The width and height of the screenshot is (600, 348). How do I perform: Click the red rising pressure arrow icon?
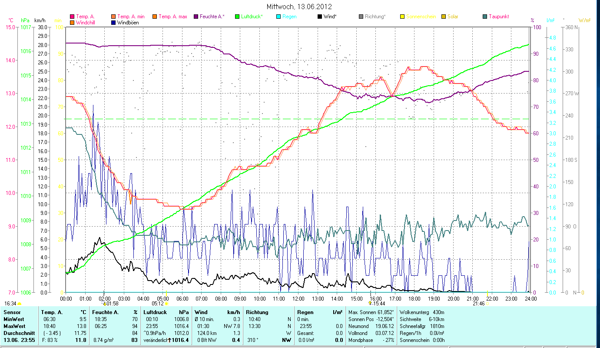[x=170, y=340]
